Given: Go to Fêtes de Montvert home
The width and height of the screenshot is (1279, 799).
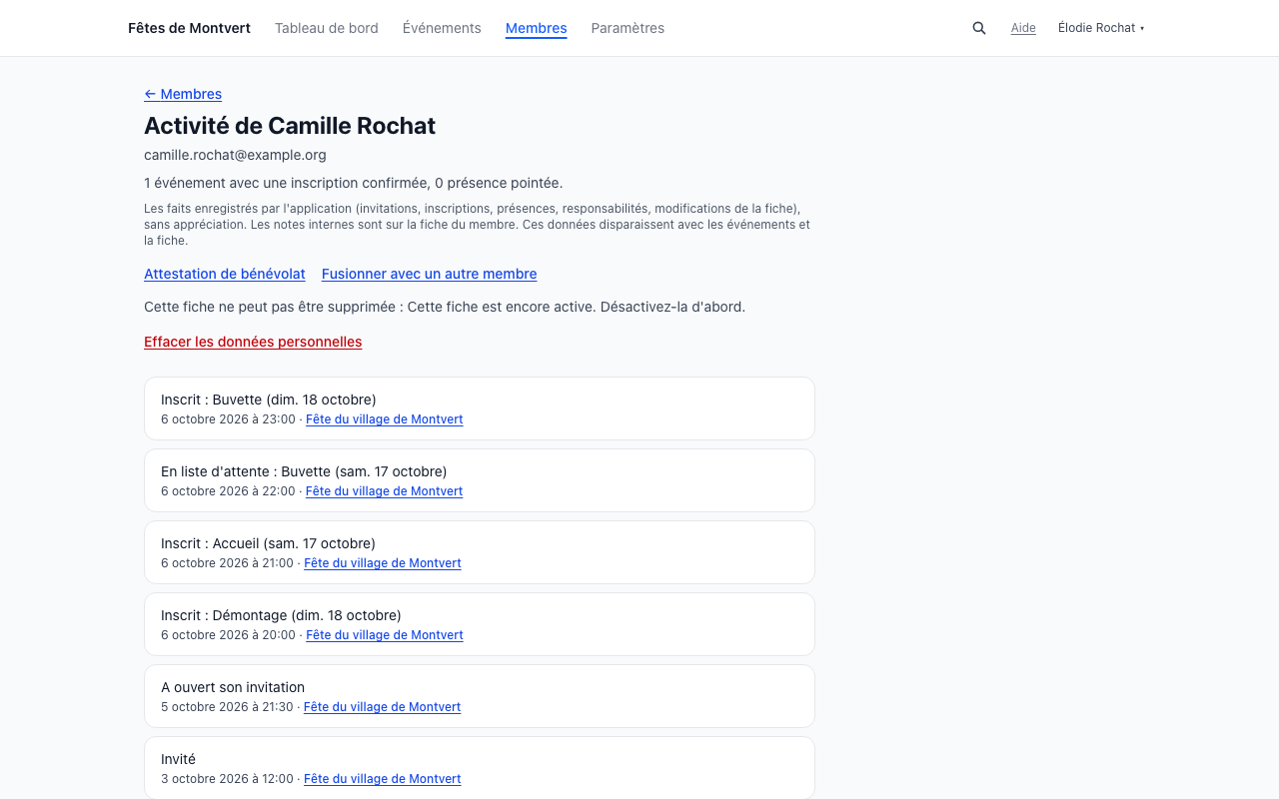Looking at the screenshot, I should click(x=189, y=28).
